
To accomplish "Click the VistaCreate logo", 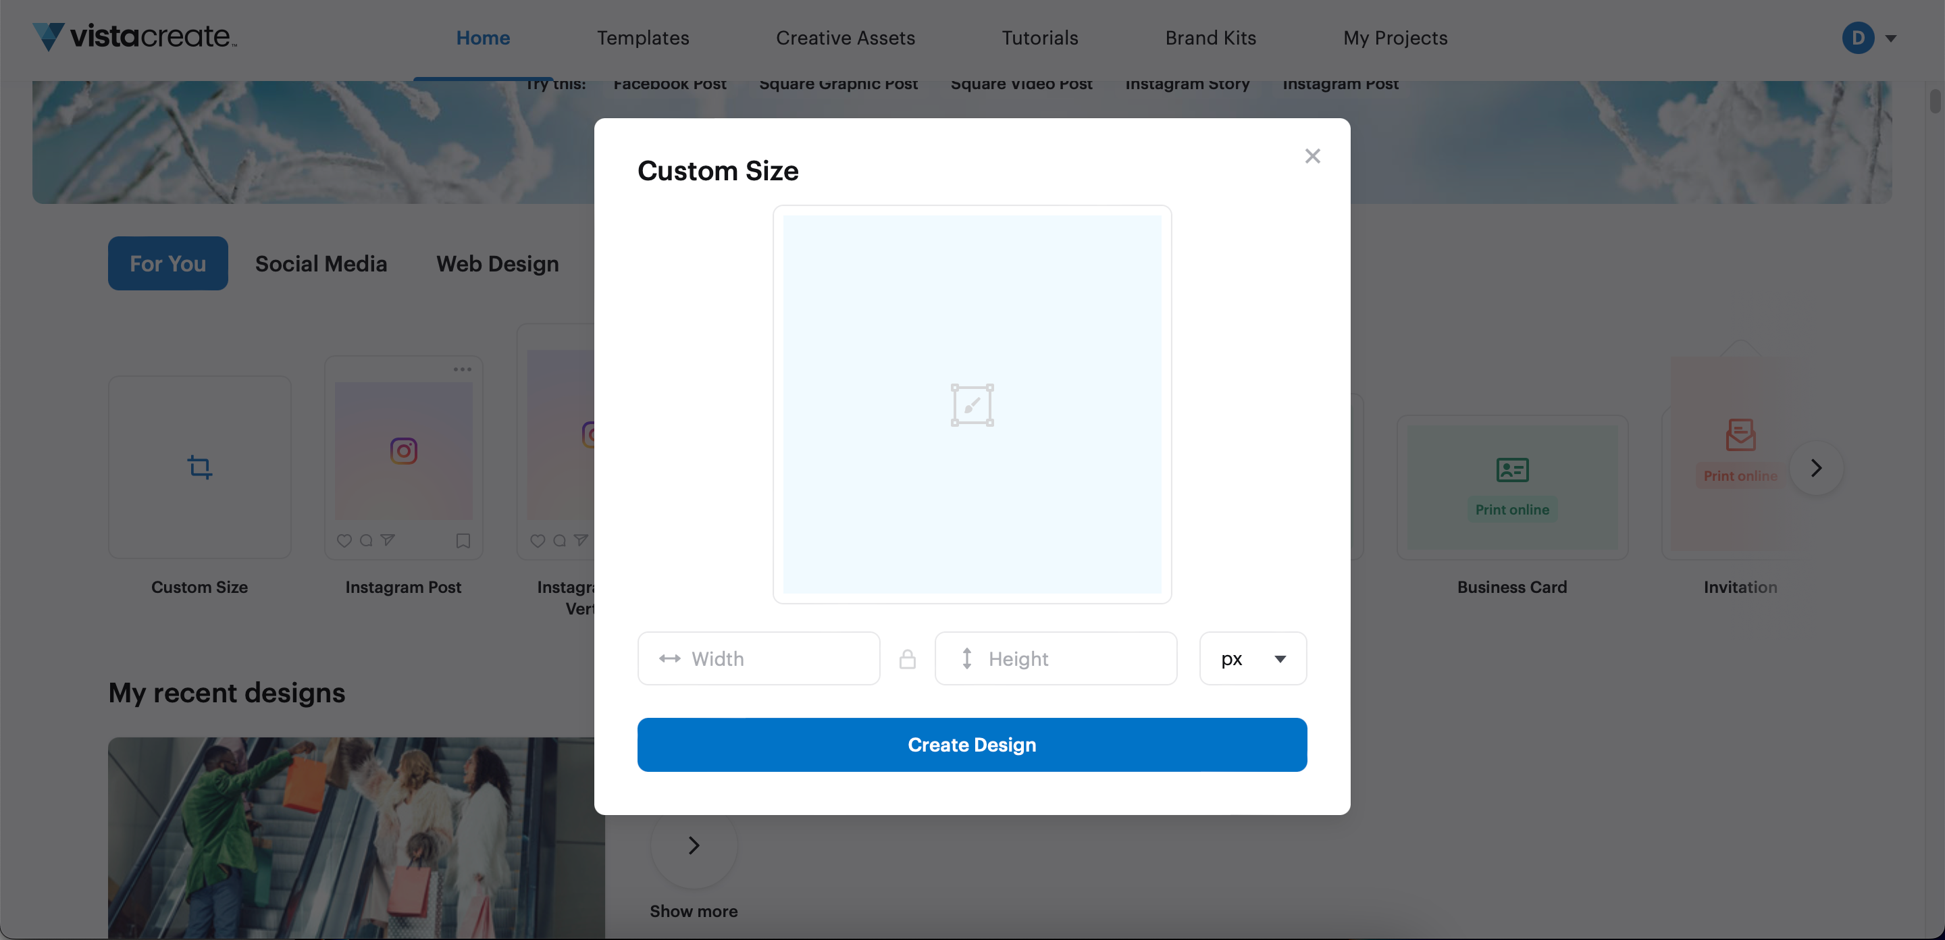I will pyautogui.click(x=134, y=36).
